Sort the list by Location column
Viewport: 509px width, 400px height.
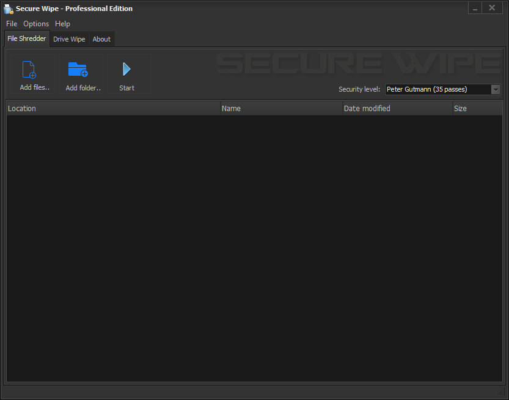pos(113,108)
